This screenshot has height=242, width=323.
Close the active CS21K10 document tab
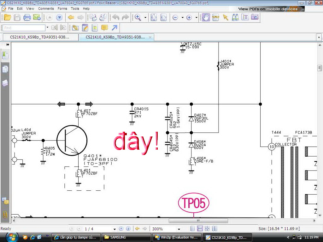[150, 37]
